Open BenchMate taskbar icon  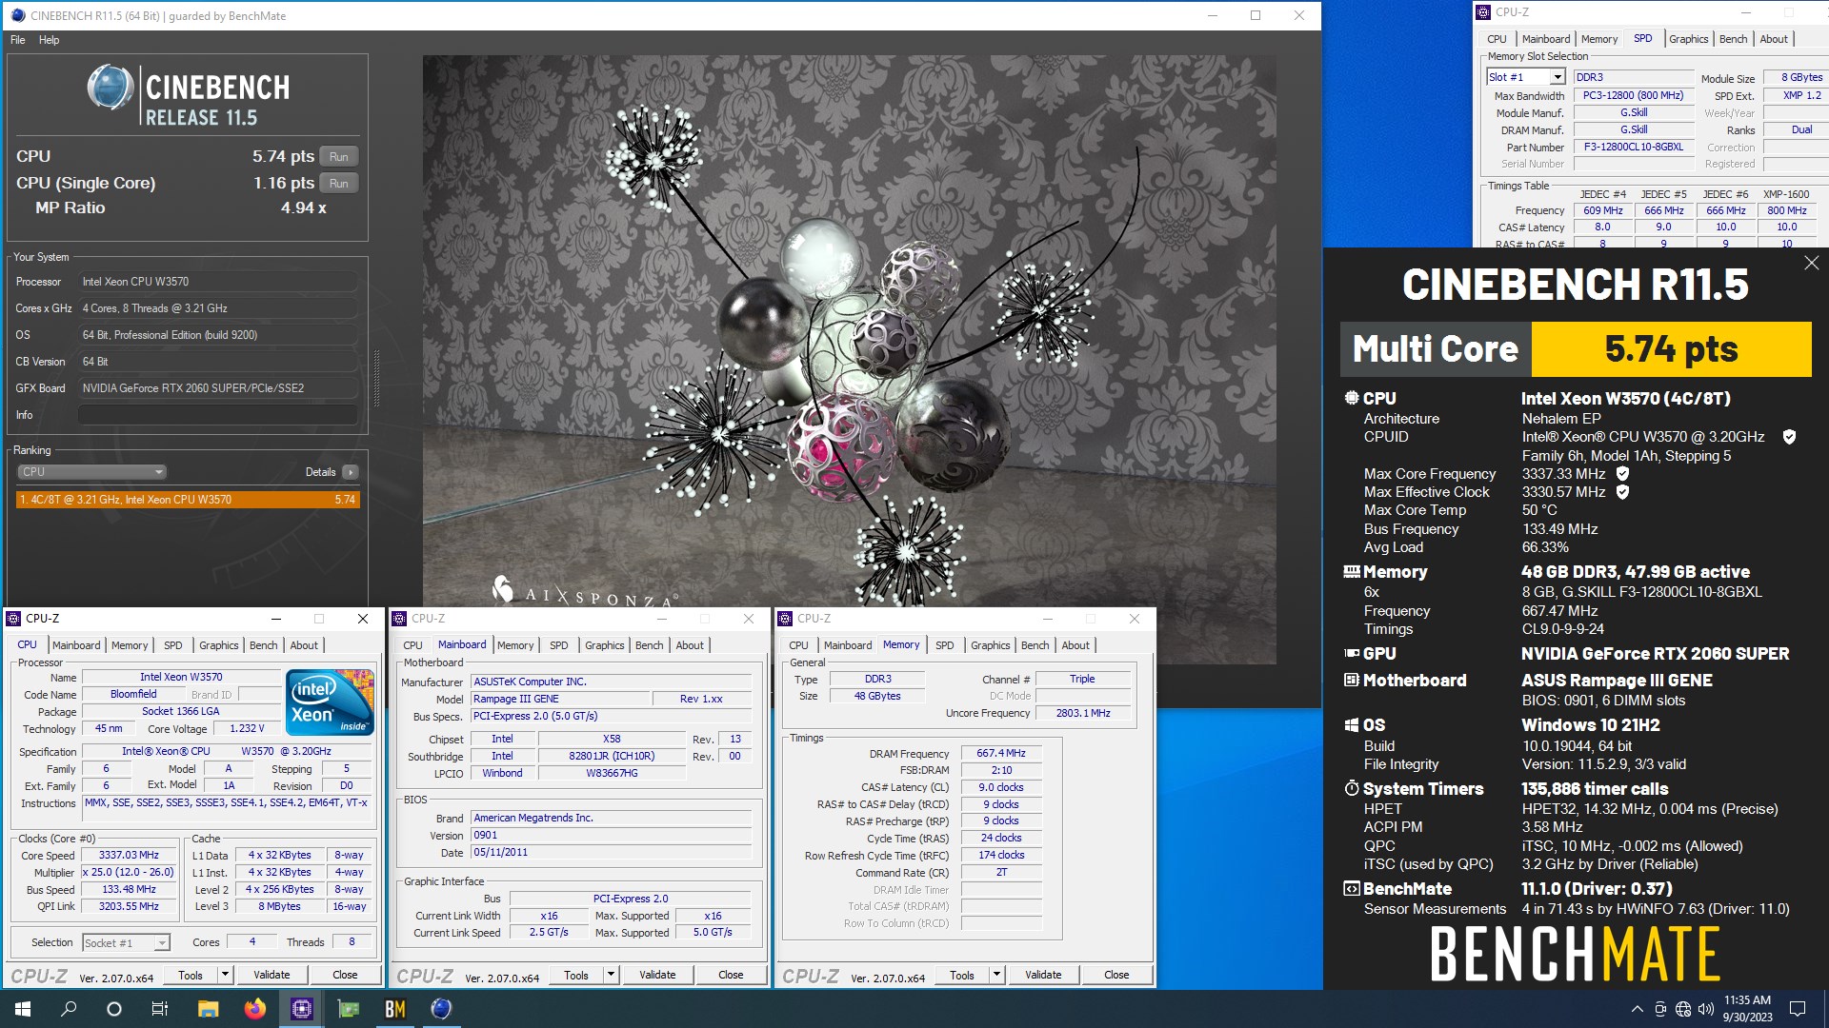point(394,1009)
